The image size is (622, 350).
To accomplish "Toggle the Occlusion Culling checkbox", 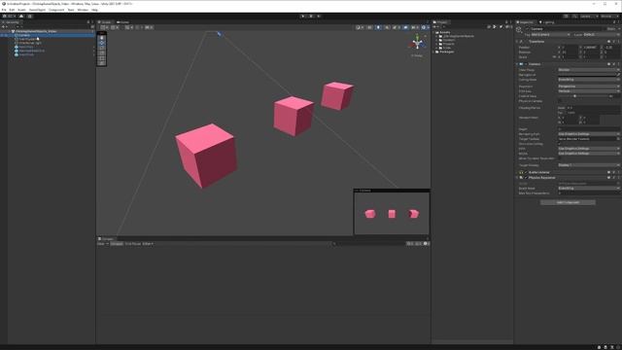I will 560,144.
